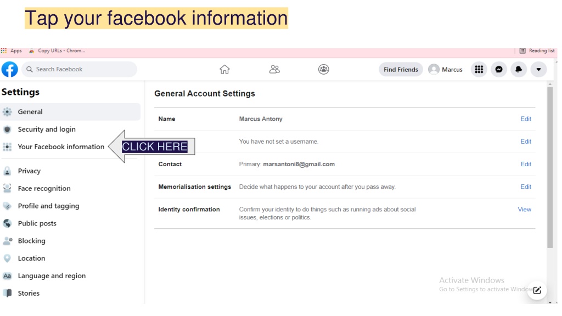
Task: Open the Home feed icon
Action: pos(224,69)
